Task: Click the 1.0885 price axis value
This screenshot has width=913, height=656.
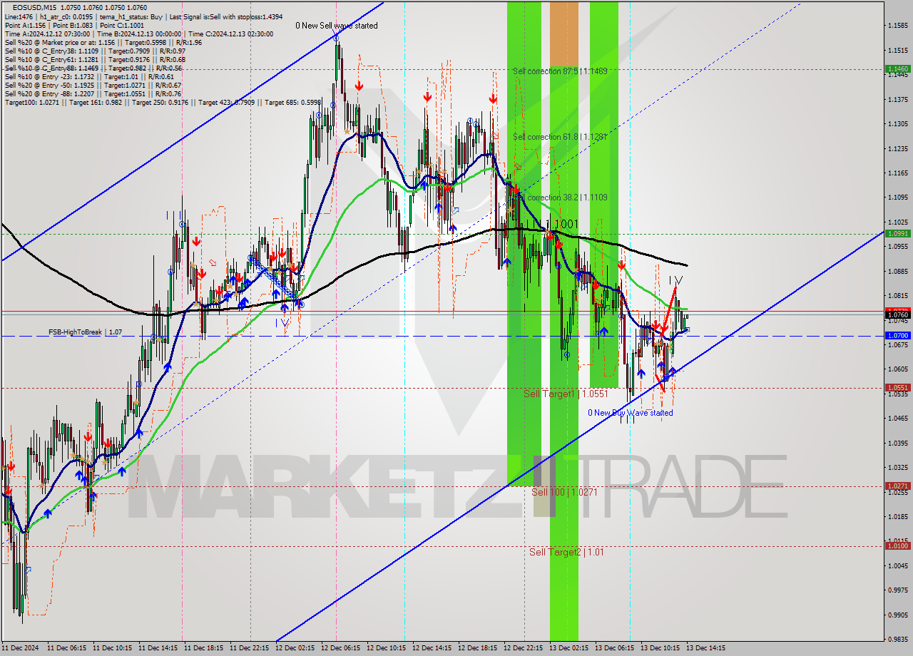Action: coord(897,271)
